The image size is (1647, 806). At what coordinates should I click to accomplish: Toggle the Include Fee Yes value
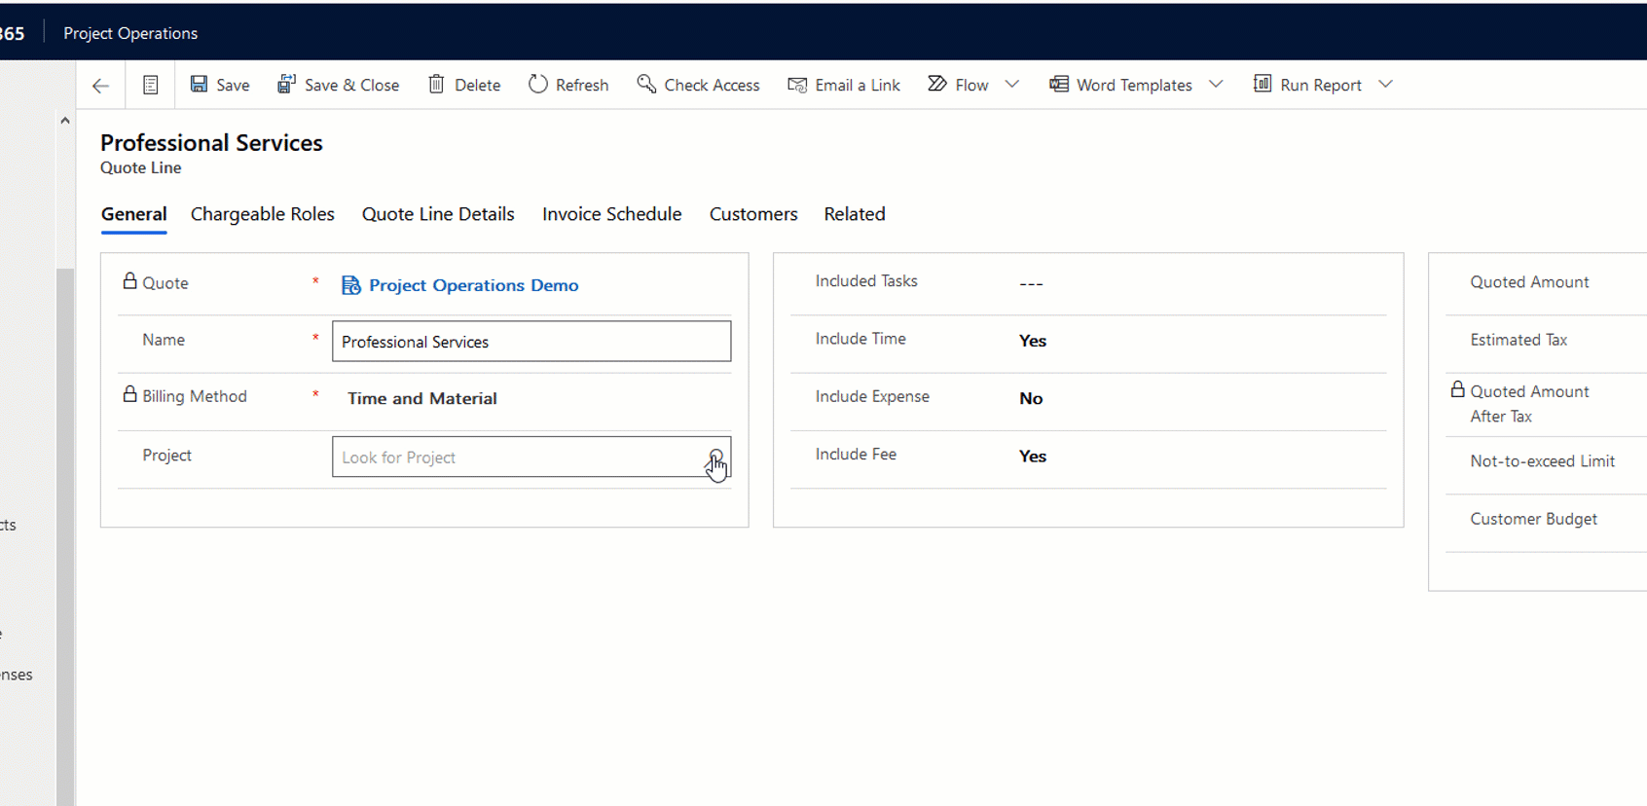(1033, 457)
